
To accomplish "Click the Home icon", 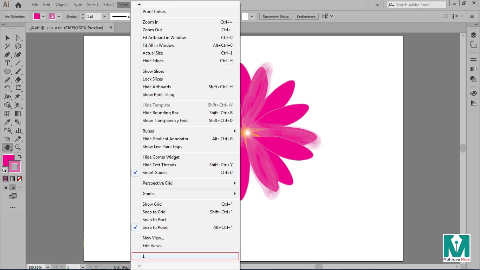I will coord(18,5).
